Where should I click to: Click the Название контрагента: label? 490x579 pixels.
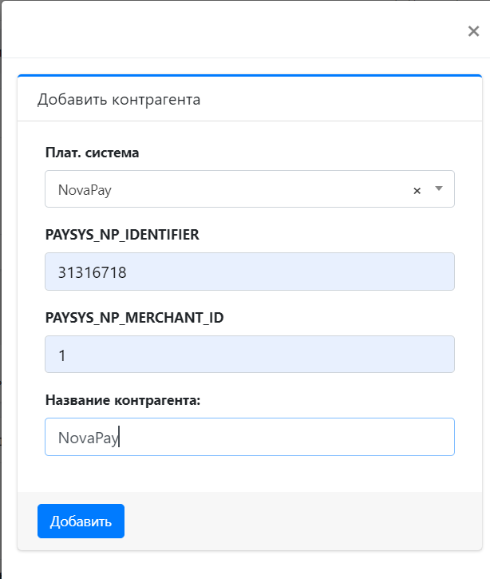point(123,400)
